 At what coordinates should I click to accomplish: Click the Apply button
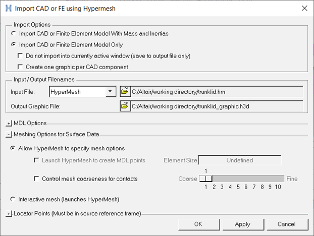[x=242, y=224]
